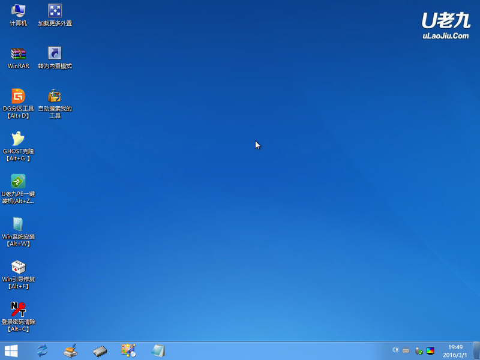
Task: Select the 转为内置模式 shortcut
Action: pyautogui.click(x=55, y=58)
